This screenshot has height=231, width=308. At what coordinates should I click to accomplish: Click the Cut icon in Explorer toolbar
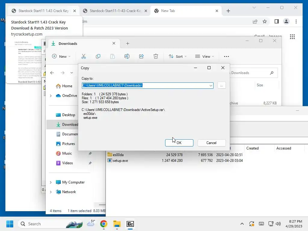pos(84,56)
